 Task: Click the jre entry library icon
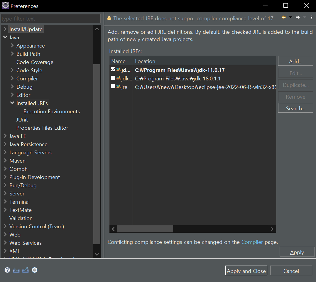119,87
